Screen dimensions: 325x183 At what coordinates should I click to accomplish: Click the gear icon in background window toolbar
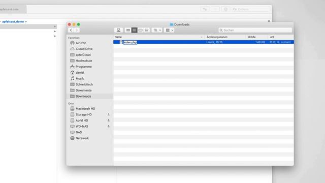[225, 9]
